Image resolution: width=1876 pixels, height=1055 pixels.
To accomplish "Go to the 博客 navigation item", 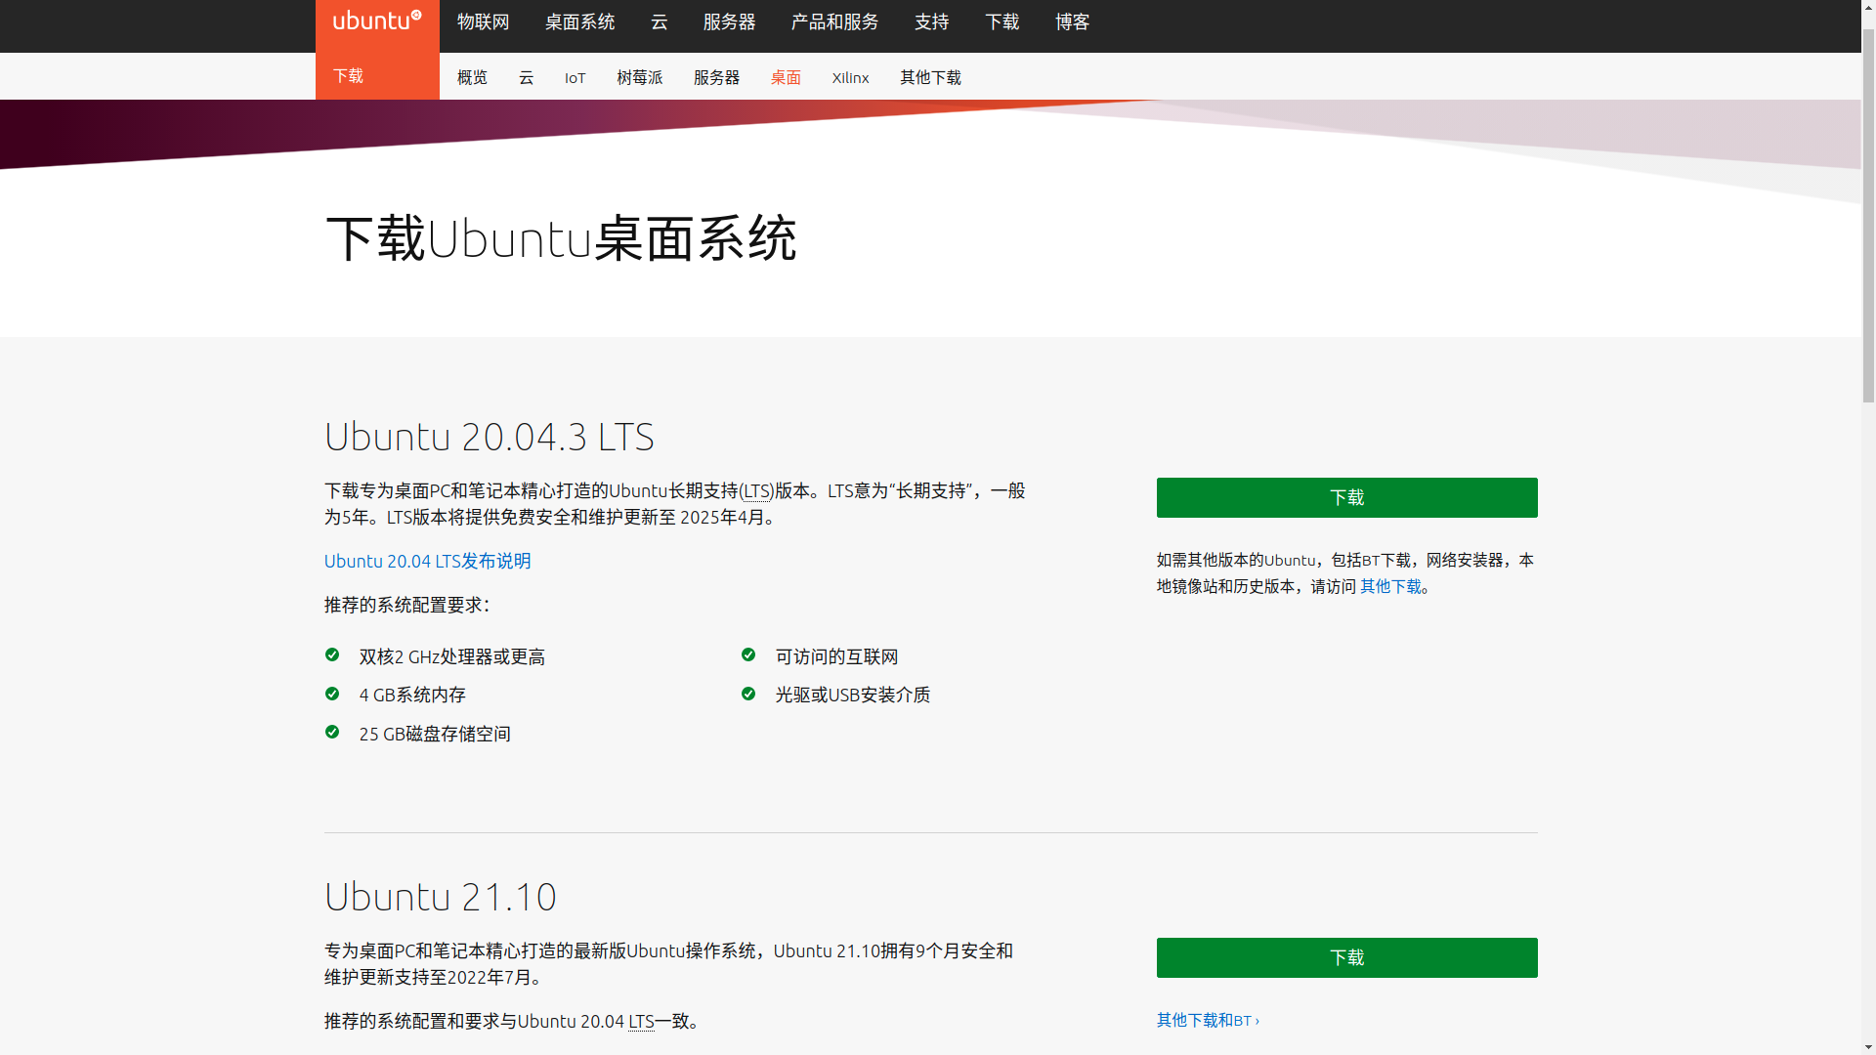I will click(x=1072, y=22).
